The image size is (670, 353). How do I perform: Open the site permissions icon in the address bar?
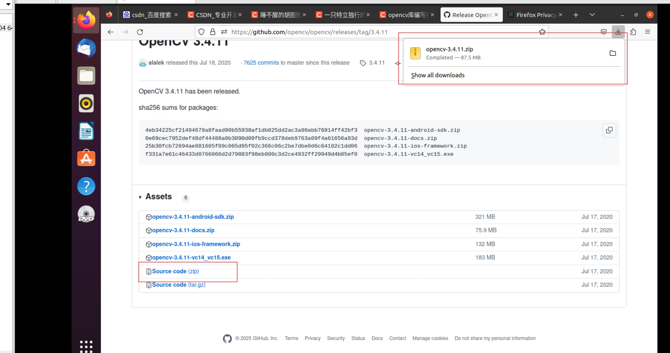[224, 32]
